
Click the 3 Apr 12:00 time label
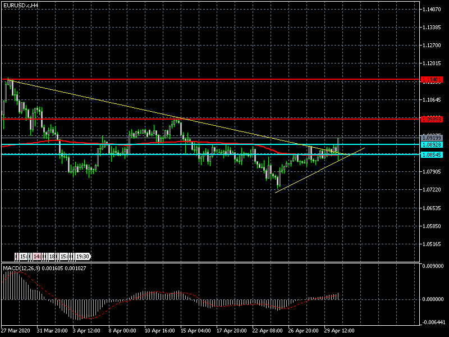coord(86,331)
